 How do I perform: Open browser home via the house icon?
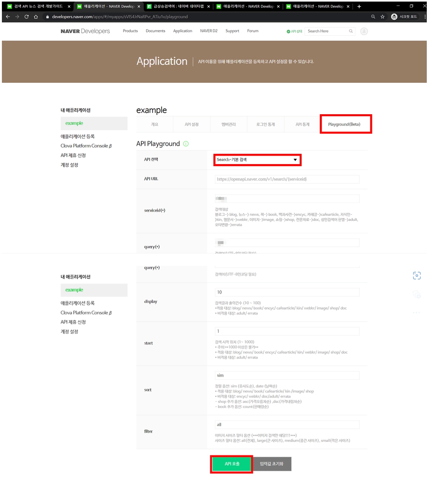[x=36, y=17]
